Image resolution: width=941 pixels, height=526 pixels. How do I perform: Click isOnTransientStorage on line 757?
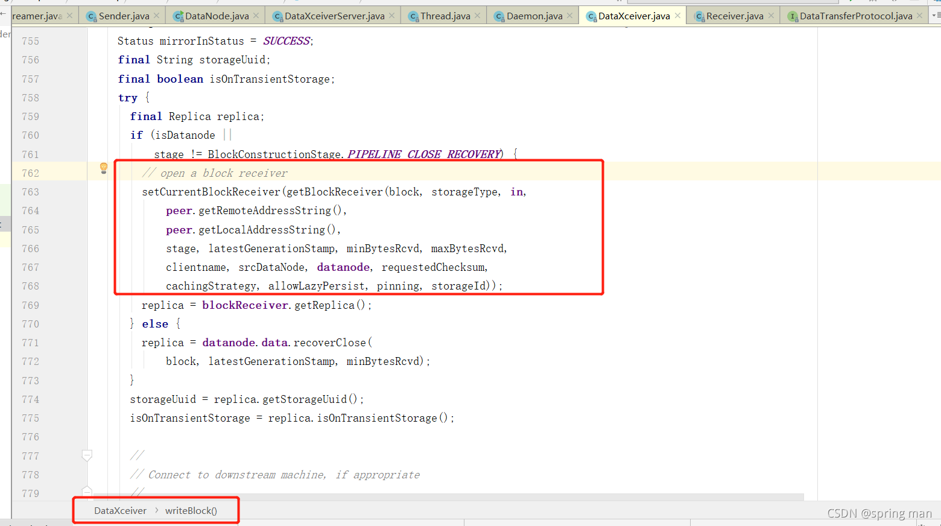click(270, 79)
